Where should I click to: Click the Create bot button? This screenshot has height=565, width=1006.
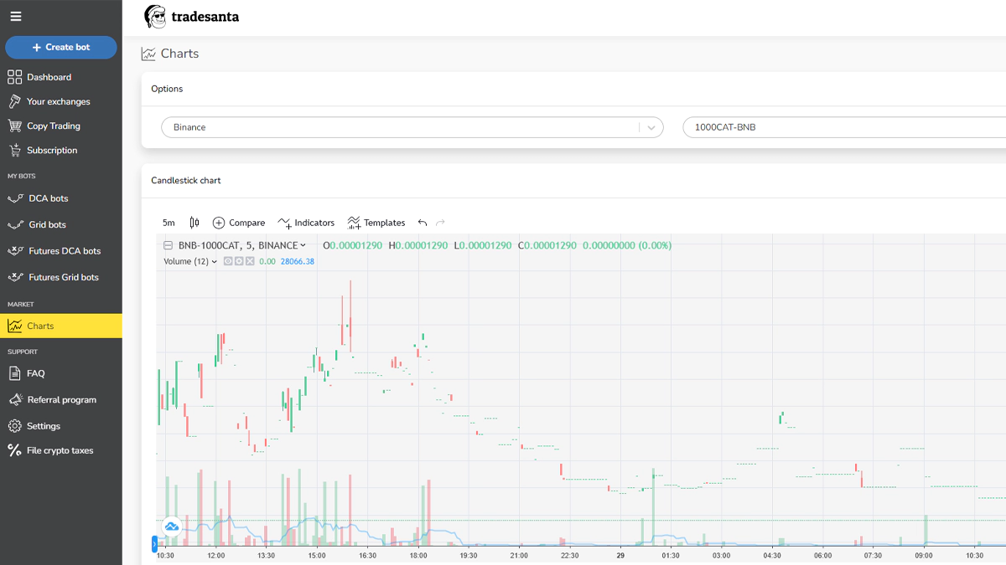[61, 48]
